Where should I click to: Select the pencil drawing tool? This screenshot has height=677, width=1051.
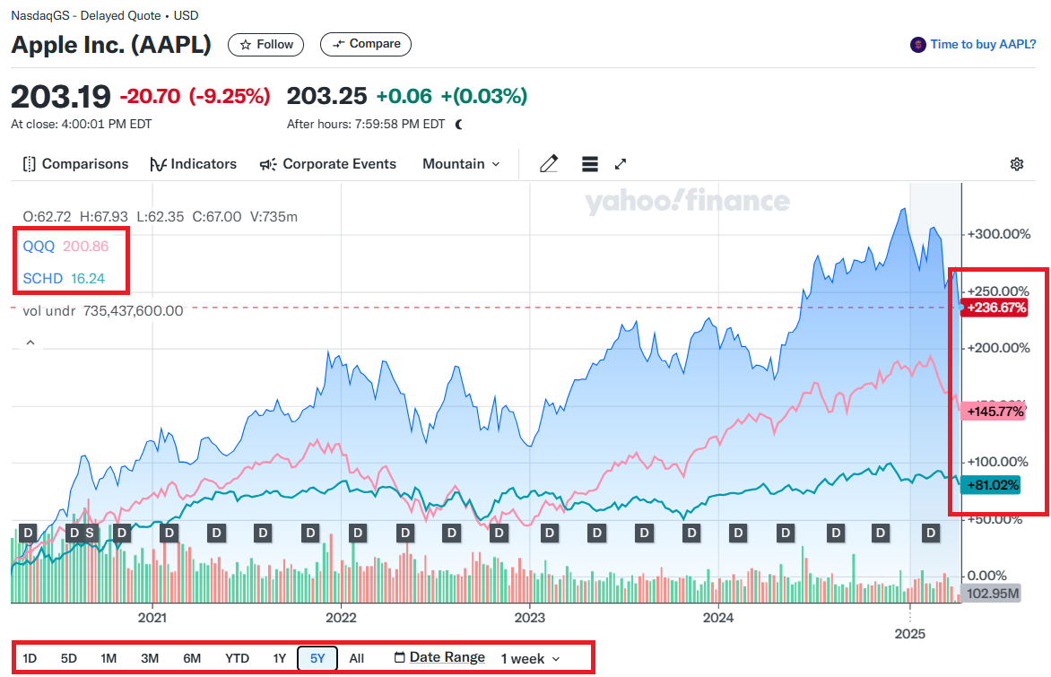(x=549, y=164)
